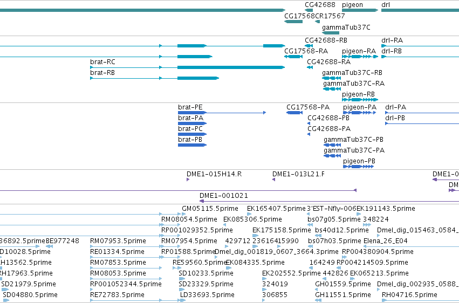Click the DME1-013L21.F BAC end label
This screenshot has width=459, height=303.
click(299, 174)
